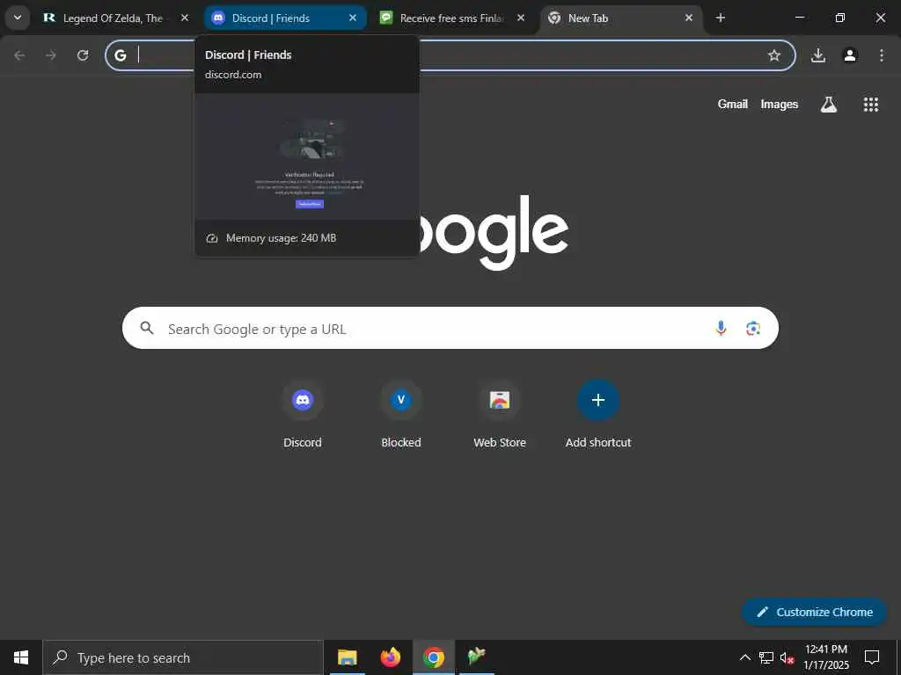The width and height of the screenshot is (901, 675).
Task: Open the Web Store shortcut tile
Action: tap(500, 415)
